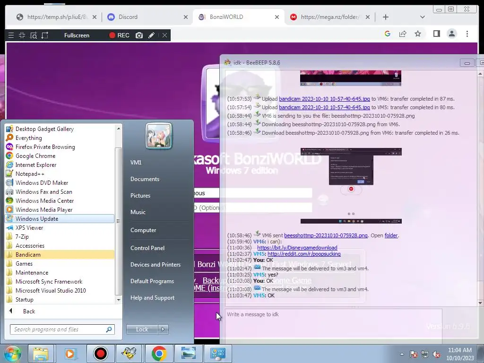This screenshot has height=363, width=484.
Task: Expand the Chrome tab search chevron
Action: coord(423,17)
